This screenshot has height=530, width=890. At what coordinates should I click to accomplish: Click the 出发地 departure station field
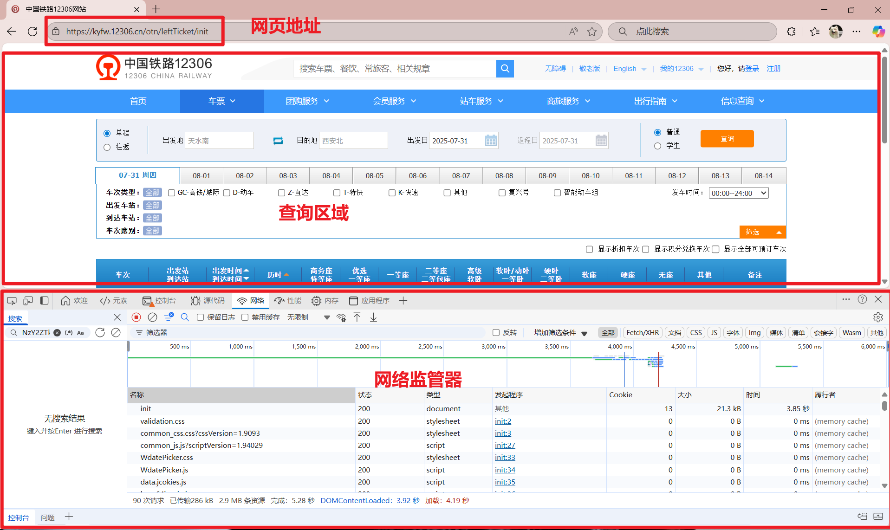[219, 141]
